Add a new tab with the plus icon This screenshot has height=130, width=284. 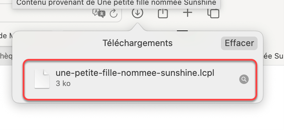tap(187, 13)
